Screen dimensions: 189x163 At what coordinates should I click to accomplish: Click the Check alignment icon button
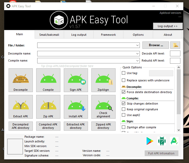pos(103,107)
